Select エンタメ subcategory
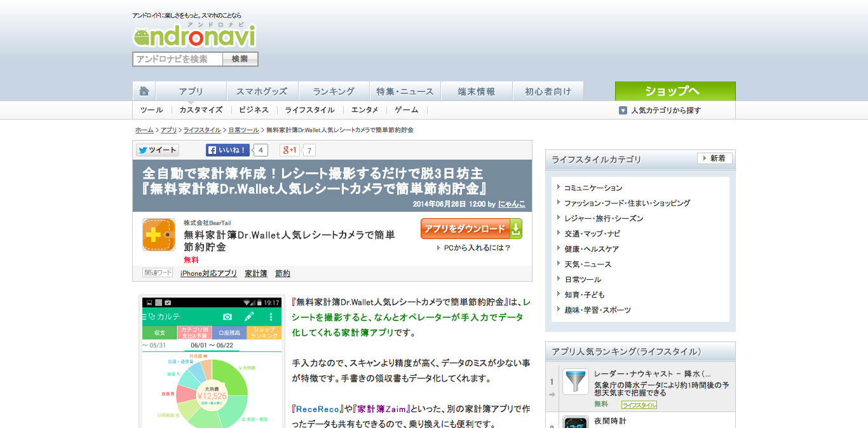 tap(365, 110)
